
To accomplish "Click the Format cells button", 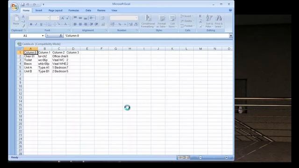I will 187,26.
